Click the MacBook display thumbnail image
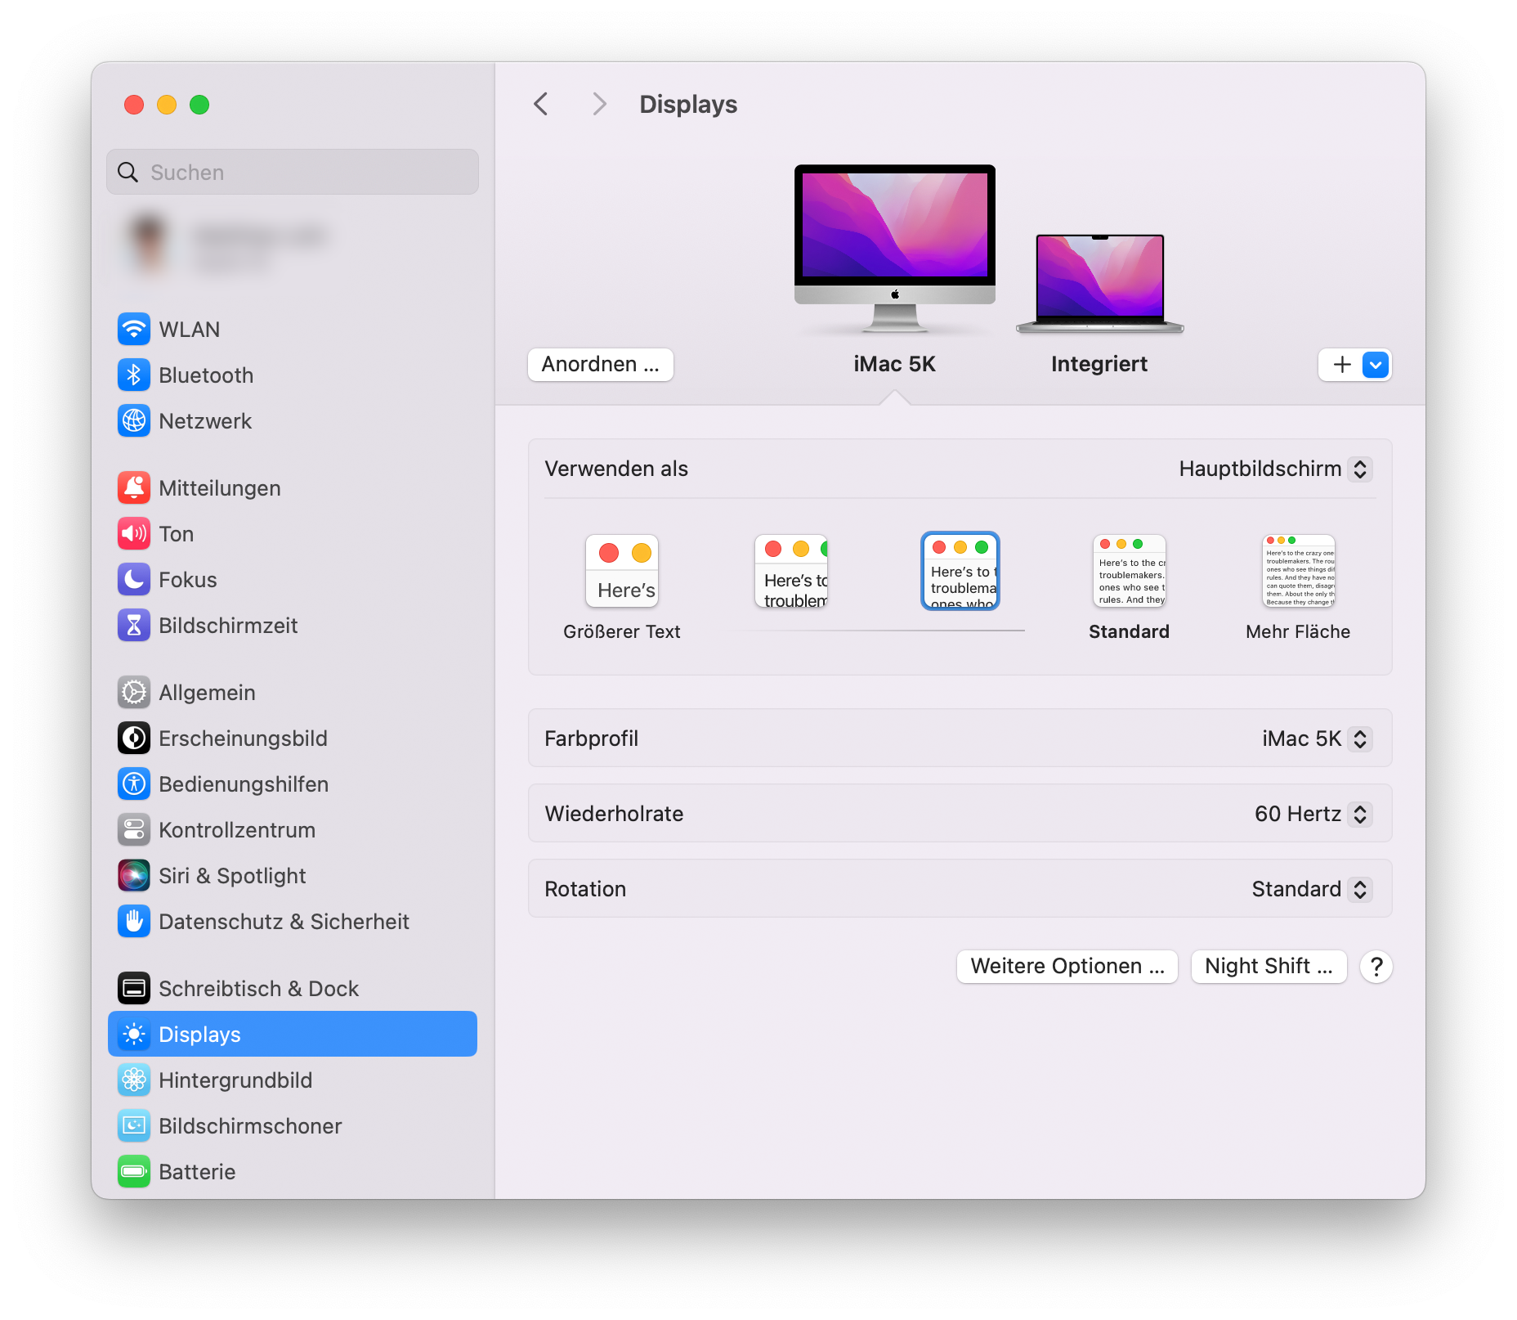The height and width of the screenshot is (1320, 1517). pyautogui.click(x=1100, y=283)
